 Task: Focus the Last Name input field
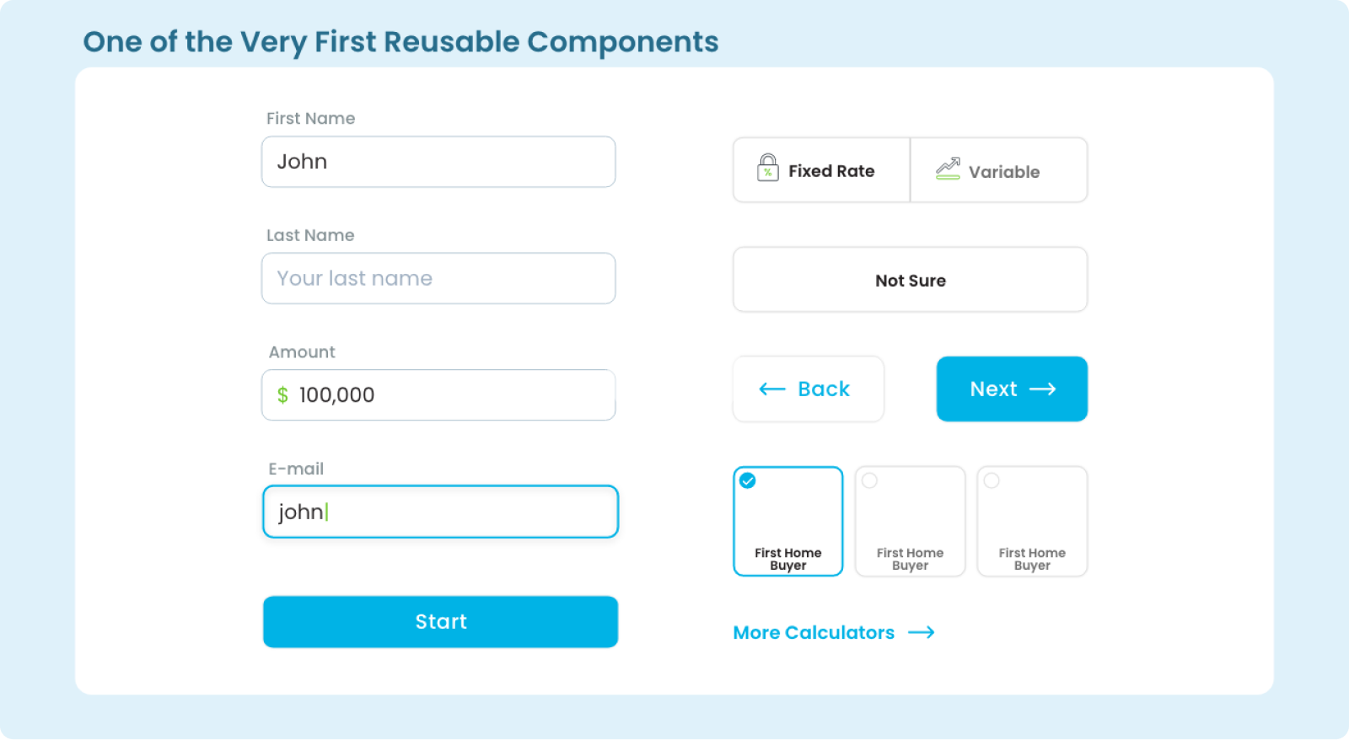click(x=438, y=278)
